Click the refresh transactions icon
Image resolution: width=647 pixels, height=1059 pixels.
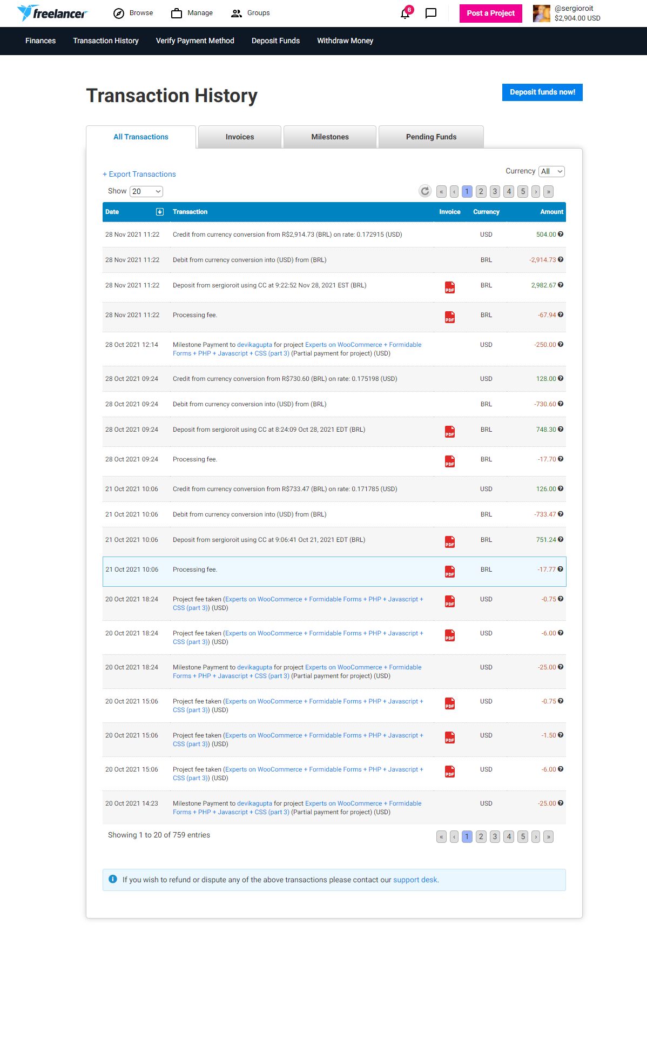[x=425, y=191]
